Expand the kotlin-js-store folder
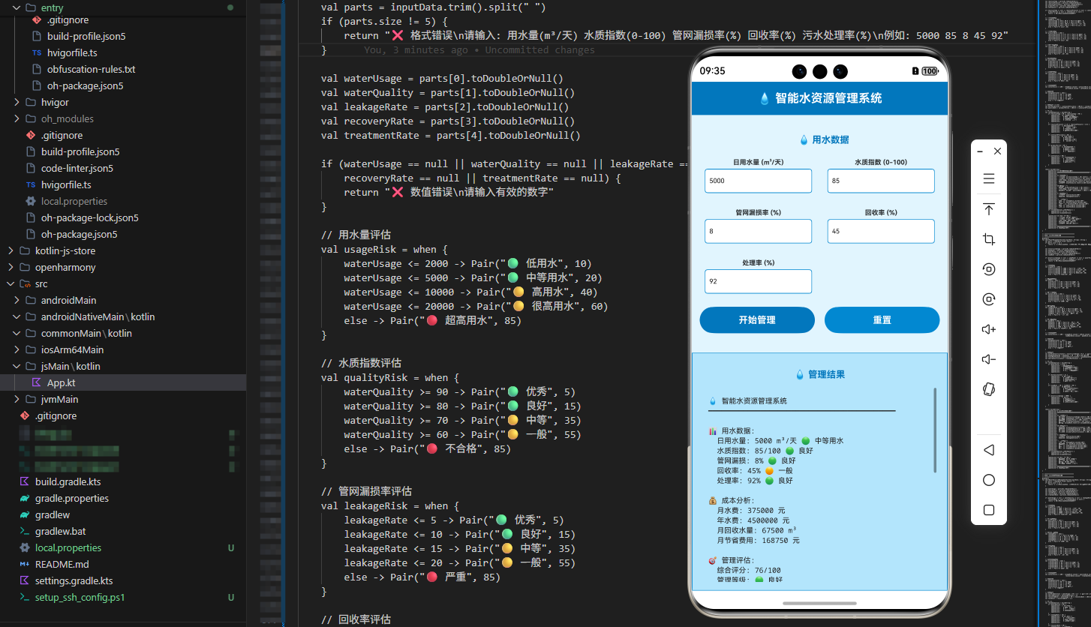The image size is (1091, 627). (x=11, y=250)
